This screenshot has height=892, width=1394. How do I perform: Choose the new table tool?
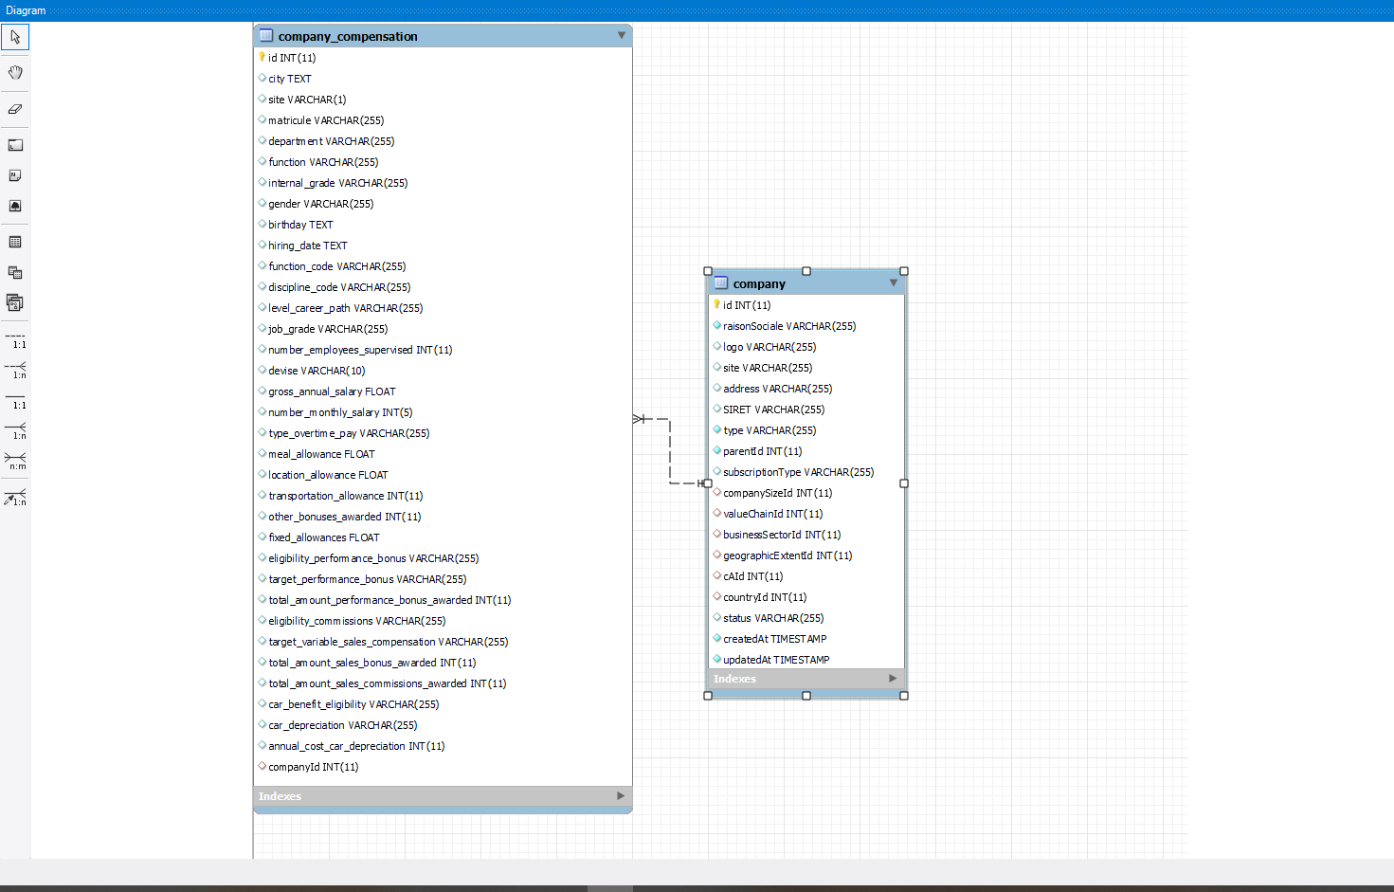click(15, 243)
